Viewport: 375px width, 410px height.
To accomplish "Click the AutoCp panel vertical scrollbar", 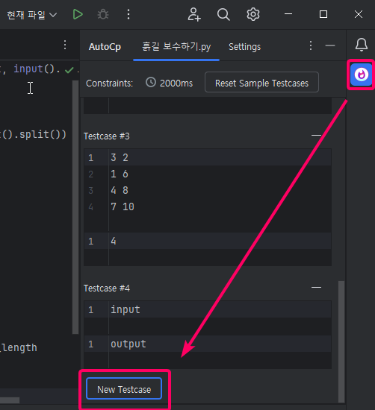I will coord(341,341).
